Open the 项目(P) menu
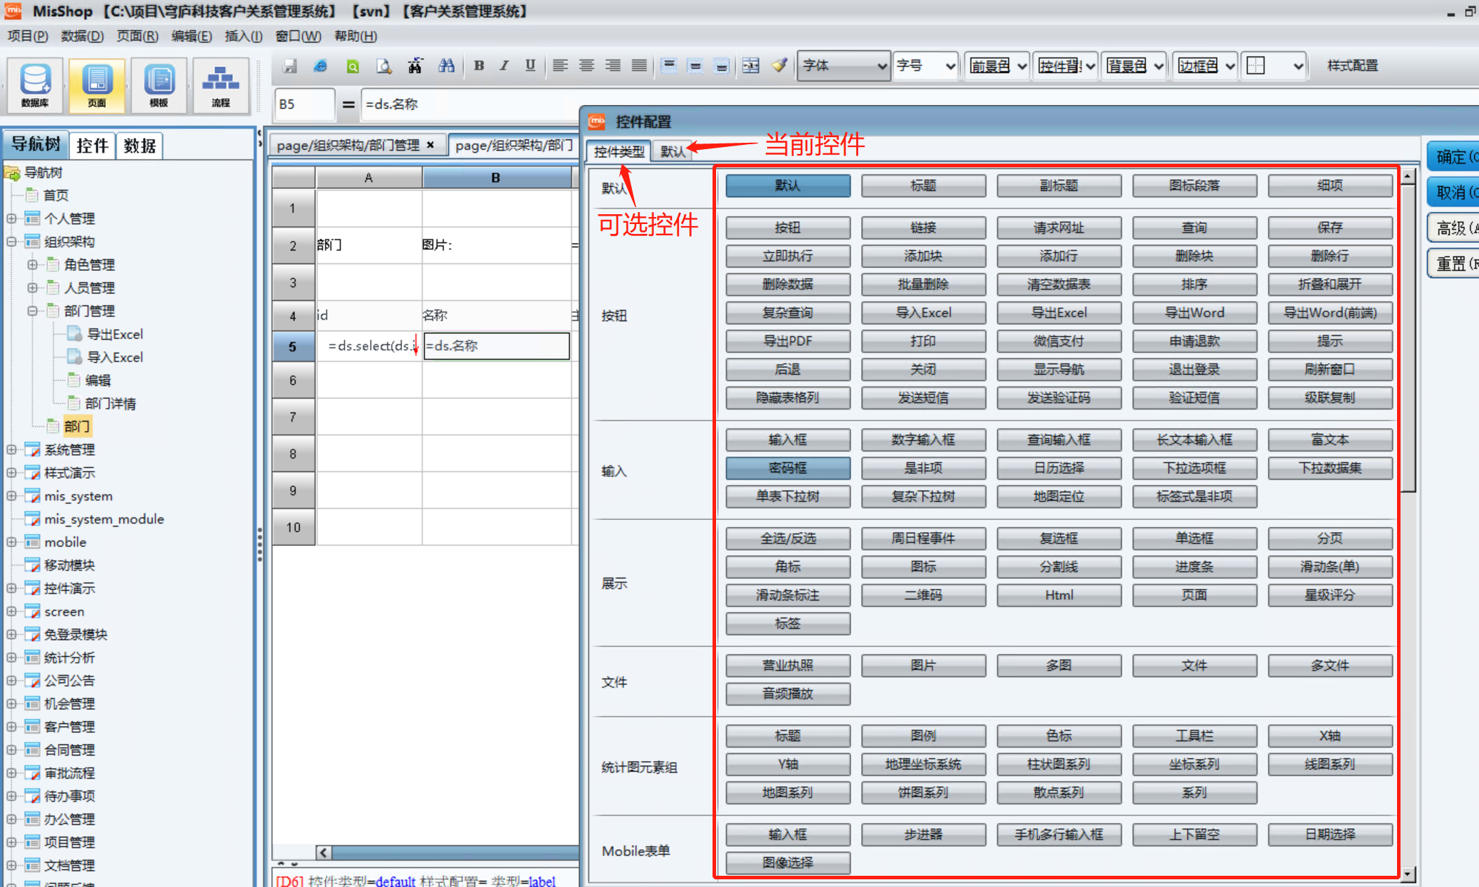 tap(28, 36)
